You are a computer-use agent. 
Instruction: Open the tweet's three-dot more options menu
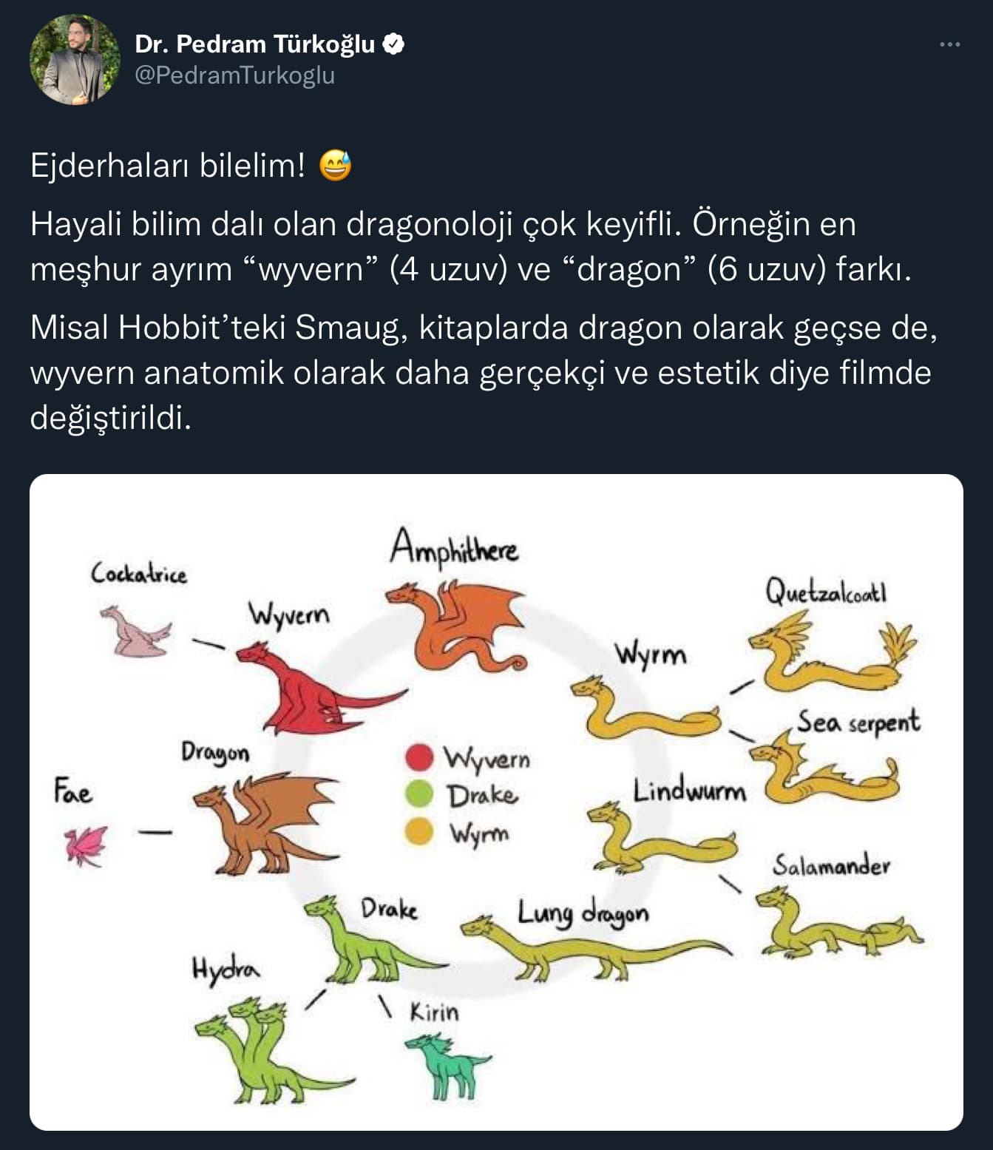coord(949,45)
